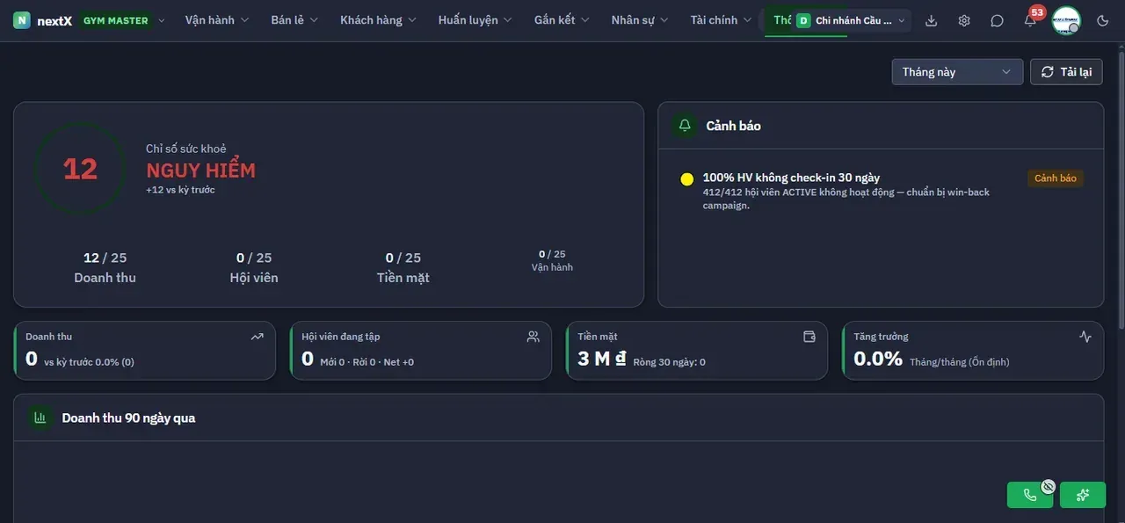Click the Doanh thu 12 / 25 score
Viewport: 1125px width, 523px height.
(105, 267)
